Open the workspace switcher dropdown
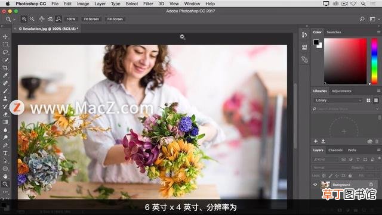This screenshot has width=382, height=215. 374,19
